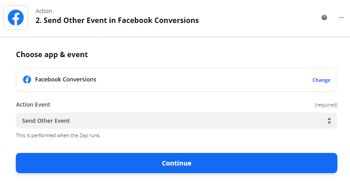Click the downward arrow of event selector
This screenshot has width=350, height=188.
point(329,123)
